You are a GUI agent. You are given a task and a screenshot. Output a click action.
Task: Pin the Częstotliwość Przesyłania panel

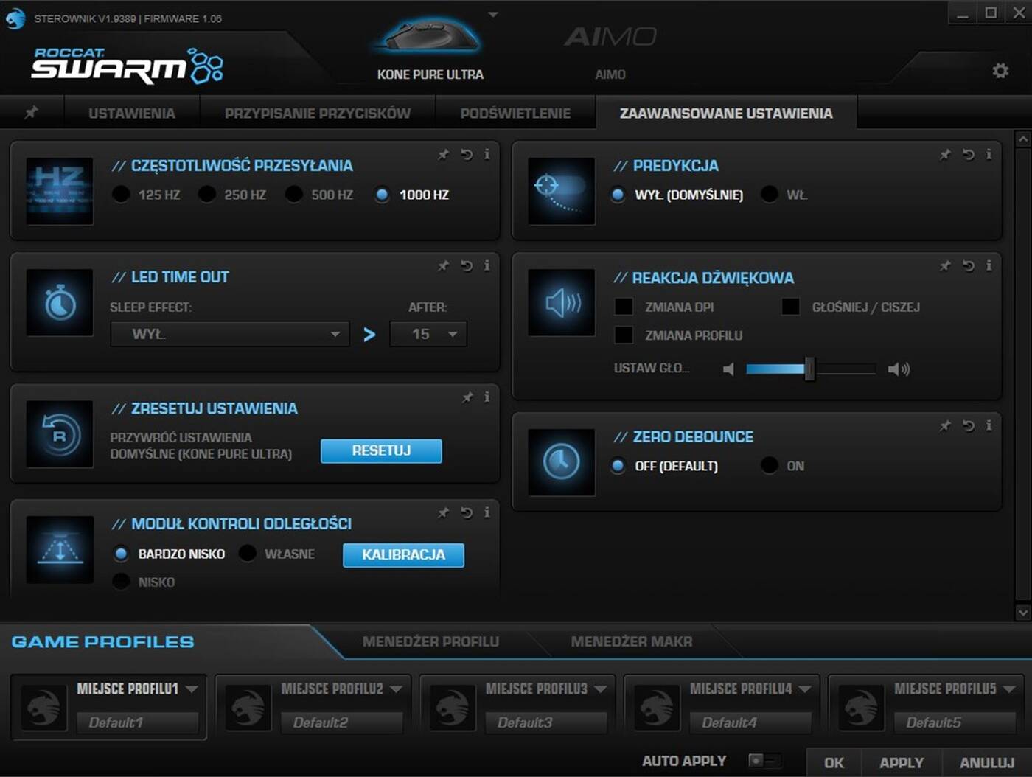pyautogui.click(x=443, y=155)
